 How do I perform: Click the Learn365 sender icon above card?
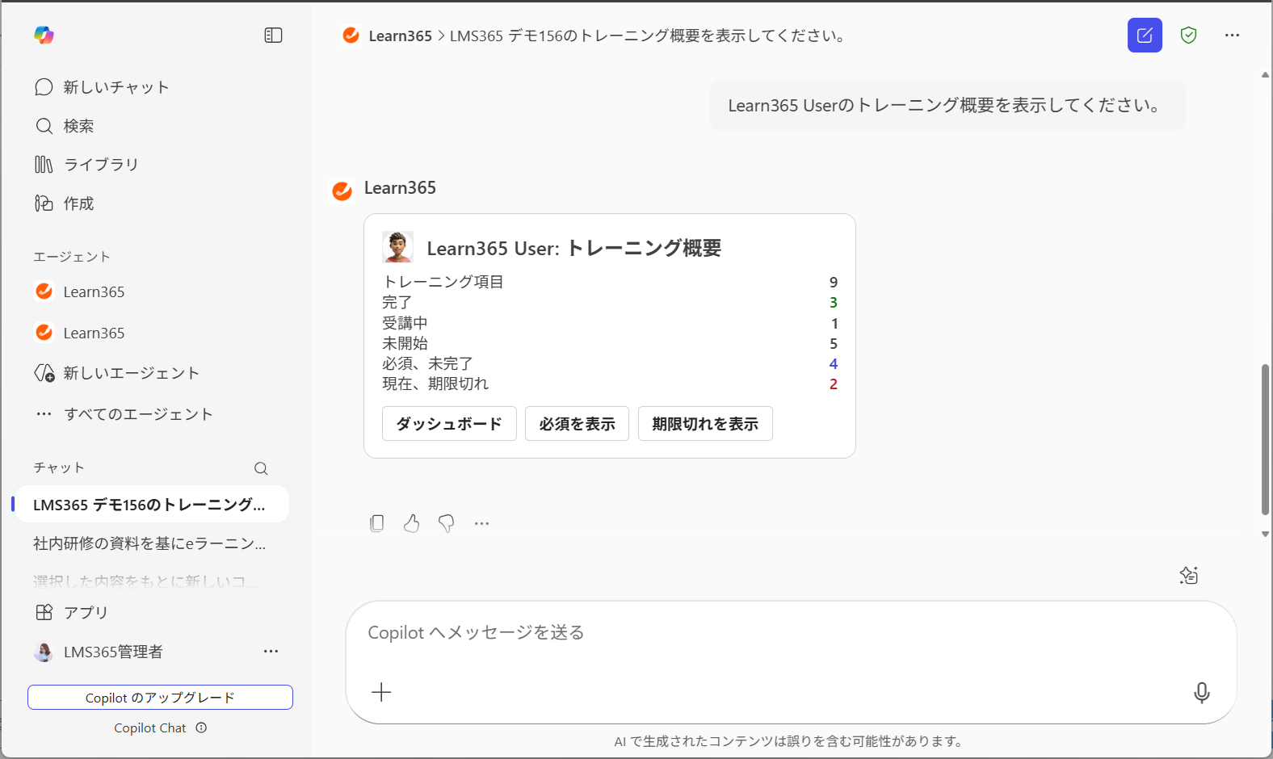342,191
